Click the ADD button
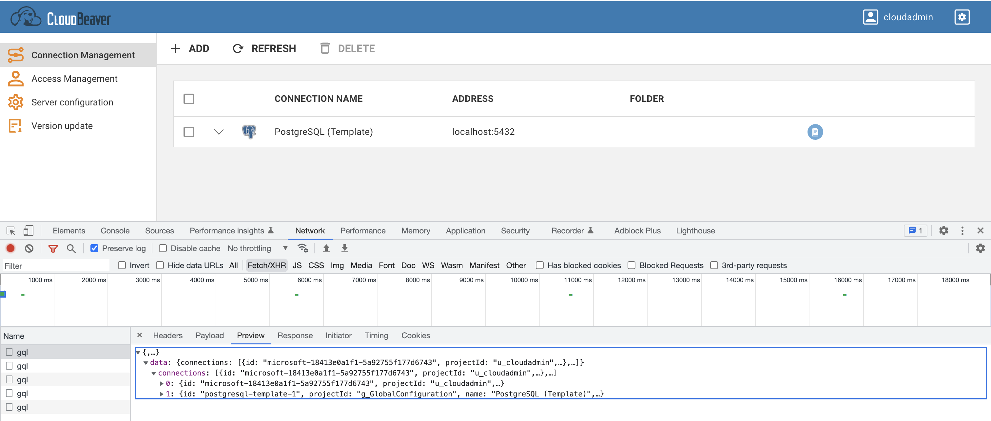The height and width of the screenshot is (421, 991). (190, 48)
